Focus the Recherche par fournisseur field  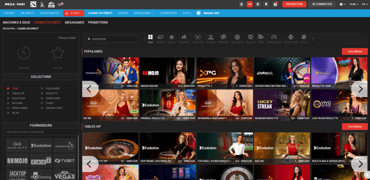(41, 132)
